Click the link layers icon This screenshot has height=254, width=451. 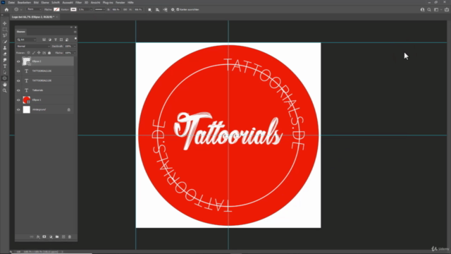click(x=32, y=237)
